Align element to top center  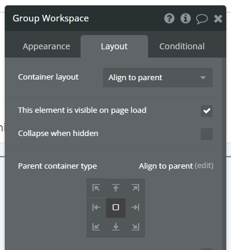pyautogui.click(x=115, y=188)
